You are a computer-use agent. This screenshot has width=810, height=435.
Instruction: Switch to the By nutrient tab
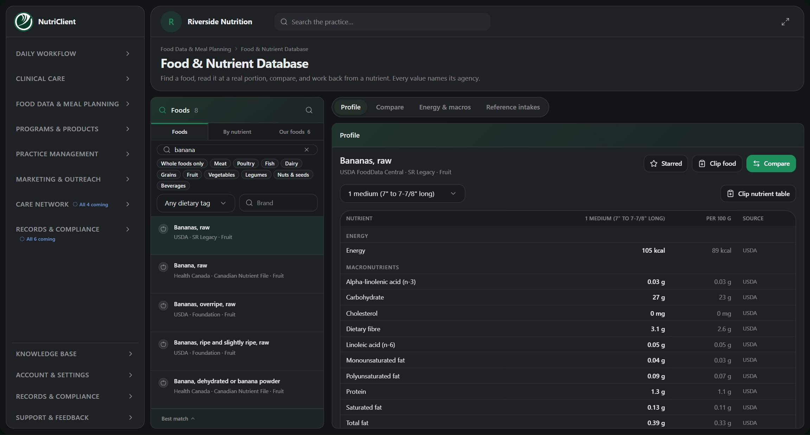pos(237,132)
